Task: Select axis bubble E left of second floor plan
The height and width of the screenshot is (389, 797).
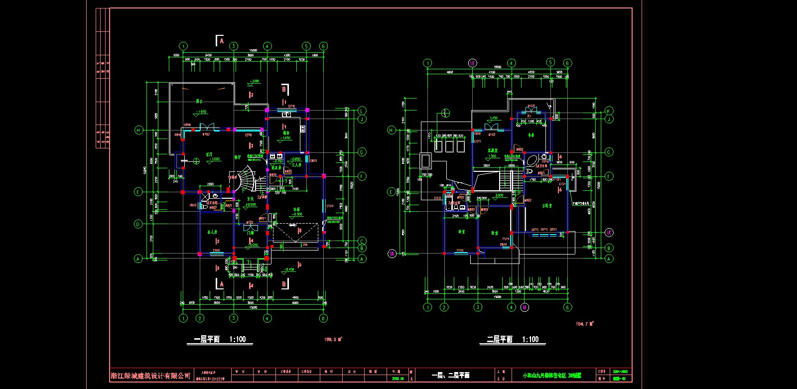Action: point(391,192)
